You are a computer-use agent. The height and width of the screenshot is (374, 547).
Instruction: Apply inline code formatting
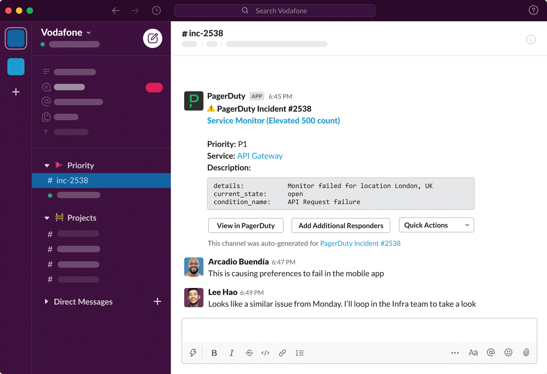point(265,353)
